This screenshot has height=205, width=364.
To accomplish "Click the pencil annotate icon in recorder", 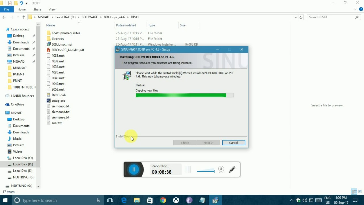I will [x=232, y=169].
